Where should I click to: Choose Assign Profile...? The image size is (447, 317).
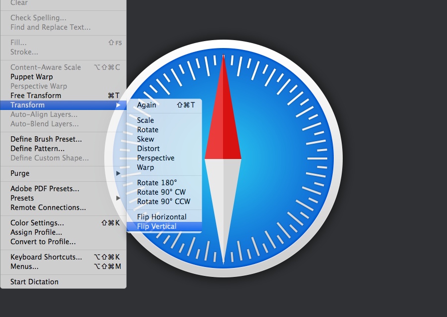[63, 232]
